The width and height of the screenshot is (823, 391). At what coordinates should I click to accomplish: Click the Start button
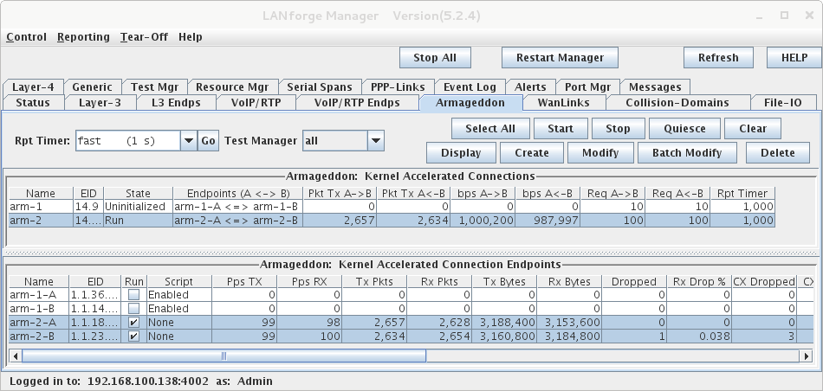[x=561, y=129]
